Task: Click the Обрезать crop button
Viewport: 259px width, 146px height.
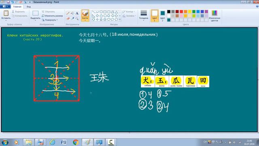Action: click(x=48, y=12)
